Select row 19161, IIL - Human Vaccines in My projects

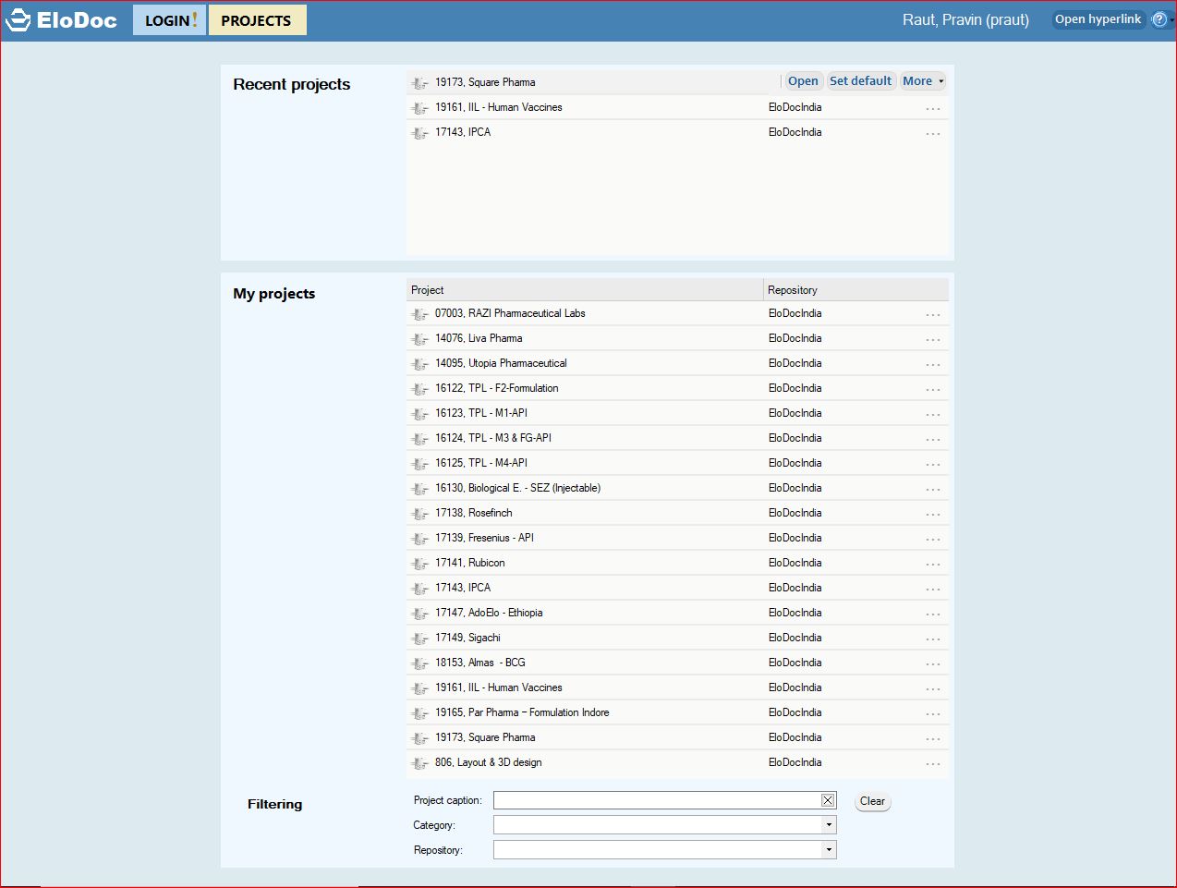coord(677,688)
